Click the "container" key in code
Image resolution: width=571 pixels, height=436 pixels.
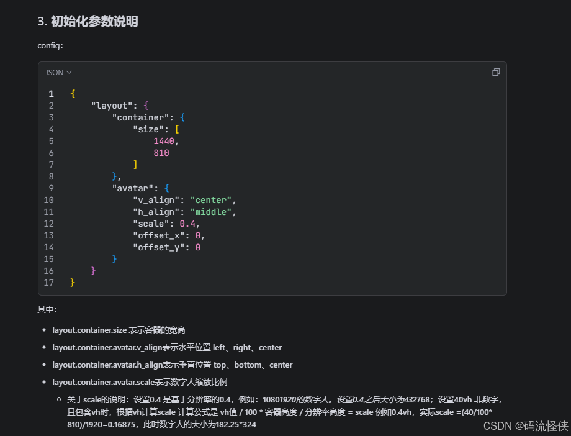coord(140,117)
